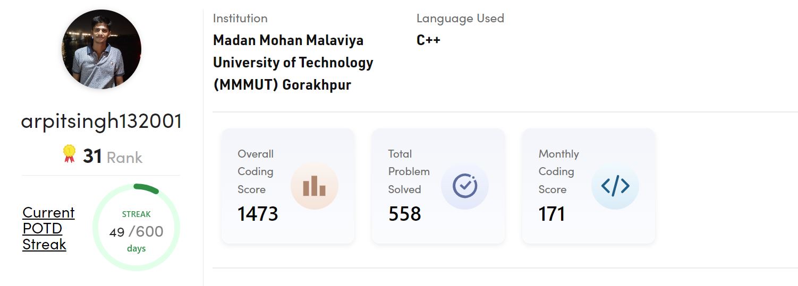The height and width of the screenshot is (286, 798).
Task: Select the 31 Rank label
Action: [x=113, y=157]
